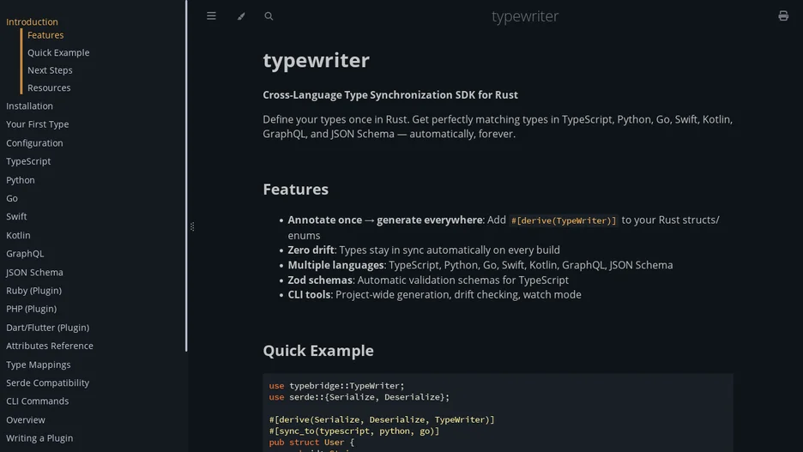This screenshot has width=803, height=452.
Task: Open the Kotlin chapter
Action: pos(18,235)
